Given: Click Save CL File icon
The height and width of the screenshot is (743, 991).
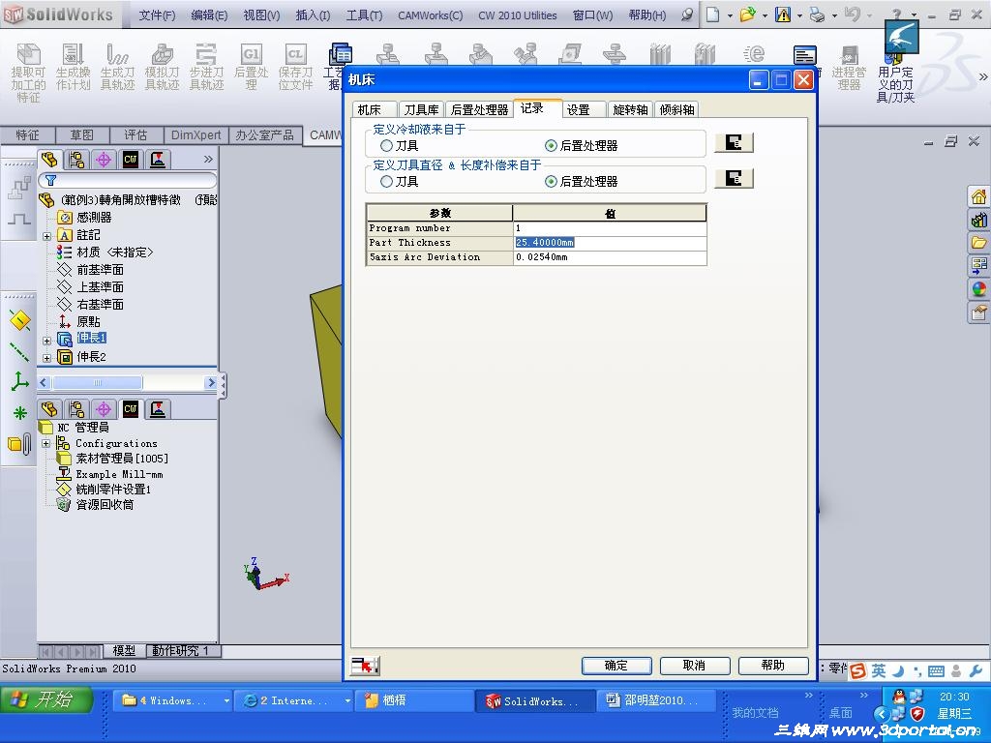Looking at the screenshot, I should coord(295,55).
